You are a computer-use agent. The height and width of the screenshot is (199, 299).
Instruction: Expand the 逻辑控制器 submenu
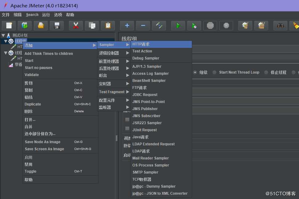click(114, 53)
